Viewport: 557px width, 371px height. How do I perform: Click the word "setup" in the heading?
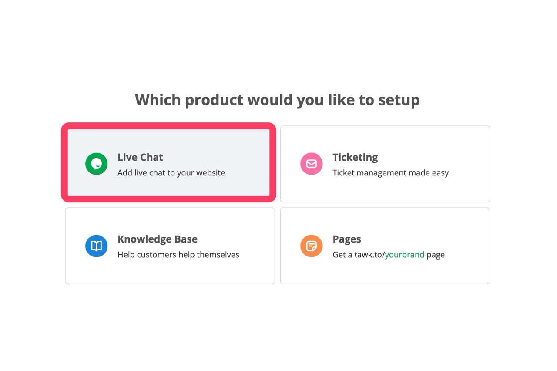coord(399,100)
